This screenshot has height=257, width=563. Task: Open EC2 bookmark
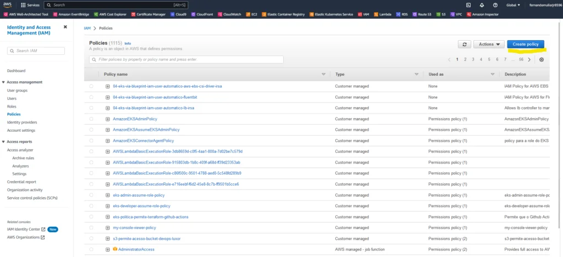(252, 14)
